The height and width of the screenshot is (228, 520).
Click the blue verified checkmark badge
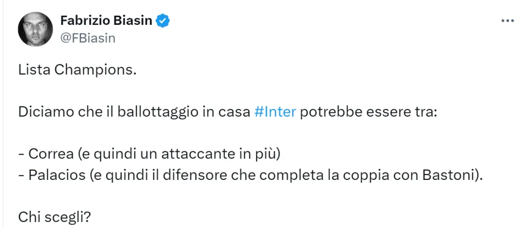163,21
